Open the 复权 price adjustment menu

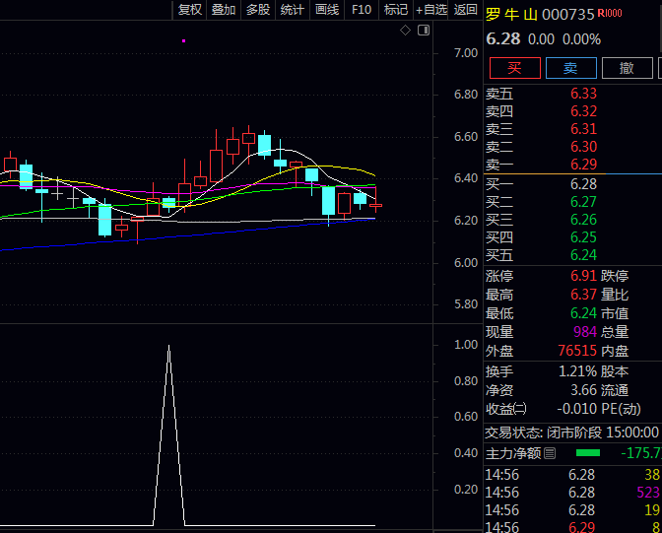(x=189, y=10)
